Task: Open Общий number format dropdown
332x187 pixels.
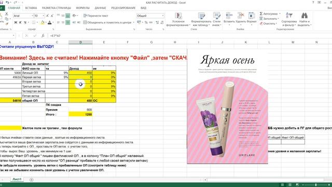Action: point(162,16)
